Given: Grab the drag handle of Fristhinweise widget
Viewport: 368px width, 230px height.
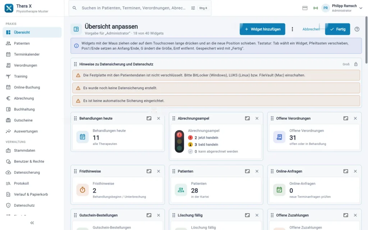Looking at the screenshot, I should [x=75, y=171].
